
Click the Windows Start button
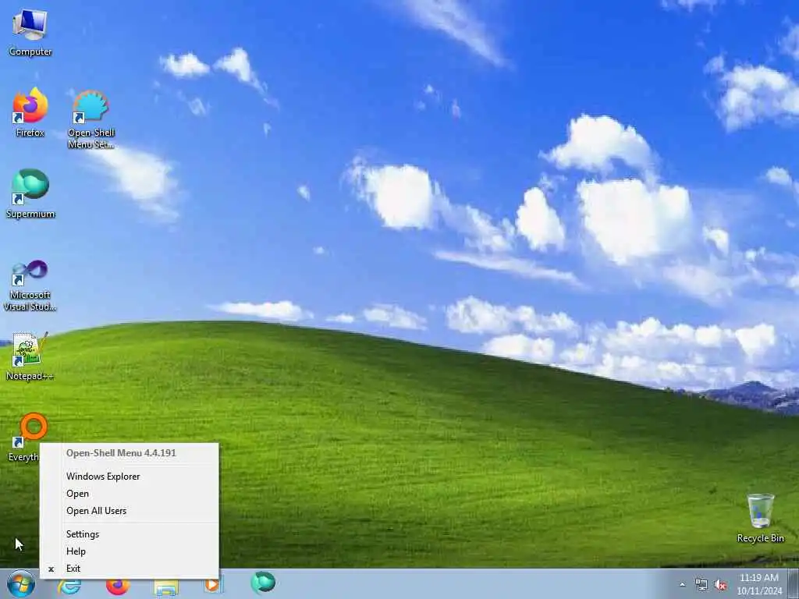pyautogui.click(x=21, y=583)
